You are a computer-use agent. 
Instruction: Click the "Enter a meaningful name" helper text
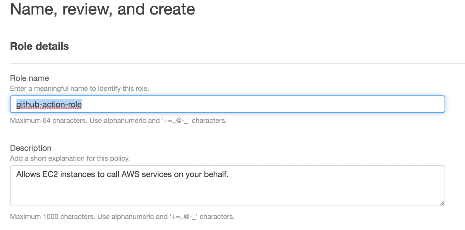pos(79,89)
